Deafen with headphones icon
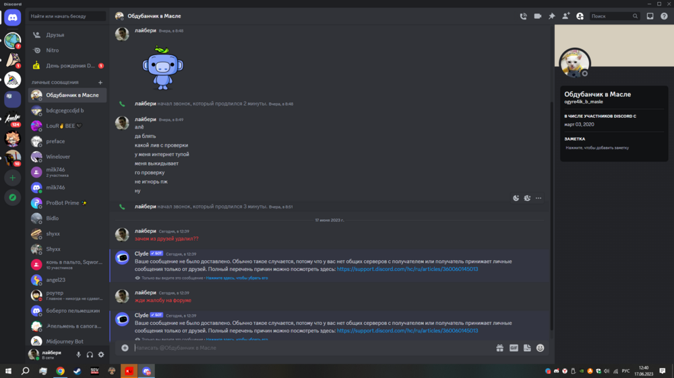 click(x=90, y=355)
